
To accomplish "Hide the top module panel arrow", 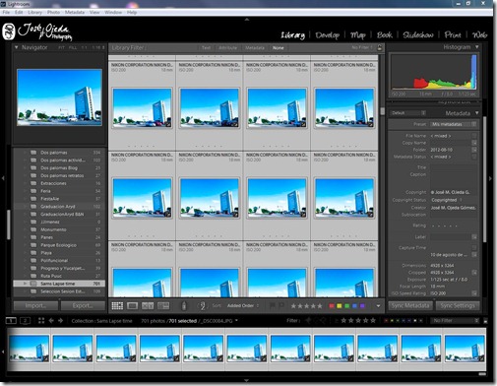I will 247,20.
